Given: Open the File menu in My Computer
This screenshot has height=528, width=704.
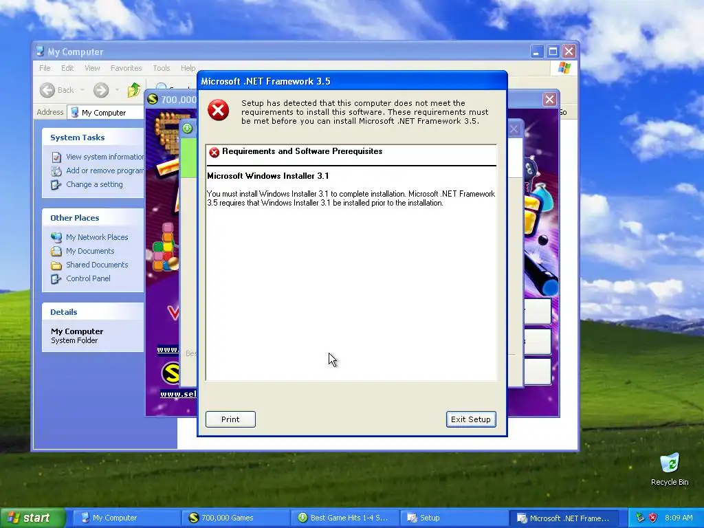Looking at the screenshot, I should pyautogui.click(x=45, y=68).
